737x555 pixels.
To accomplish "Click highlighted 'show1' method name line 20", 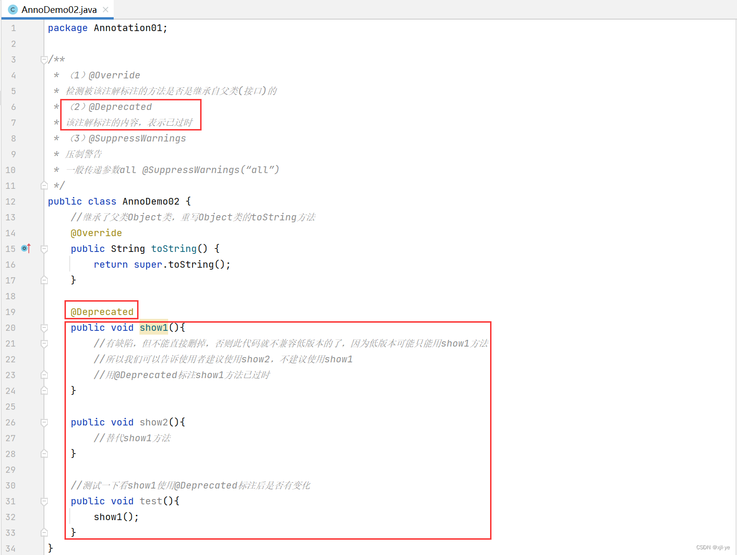I will tap(154, 327).
